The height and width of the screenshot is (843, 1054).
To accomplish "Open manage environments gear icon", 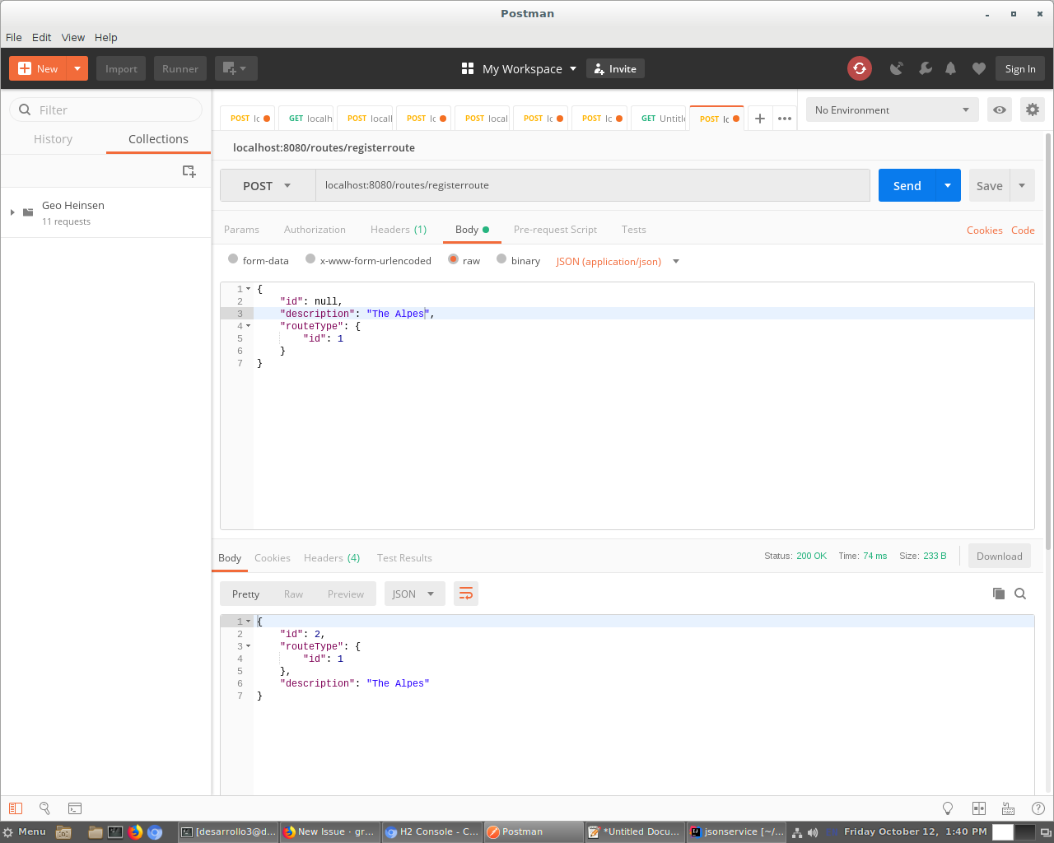I will click(x=1033, y=109).
